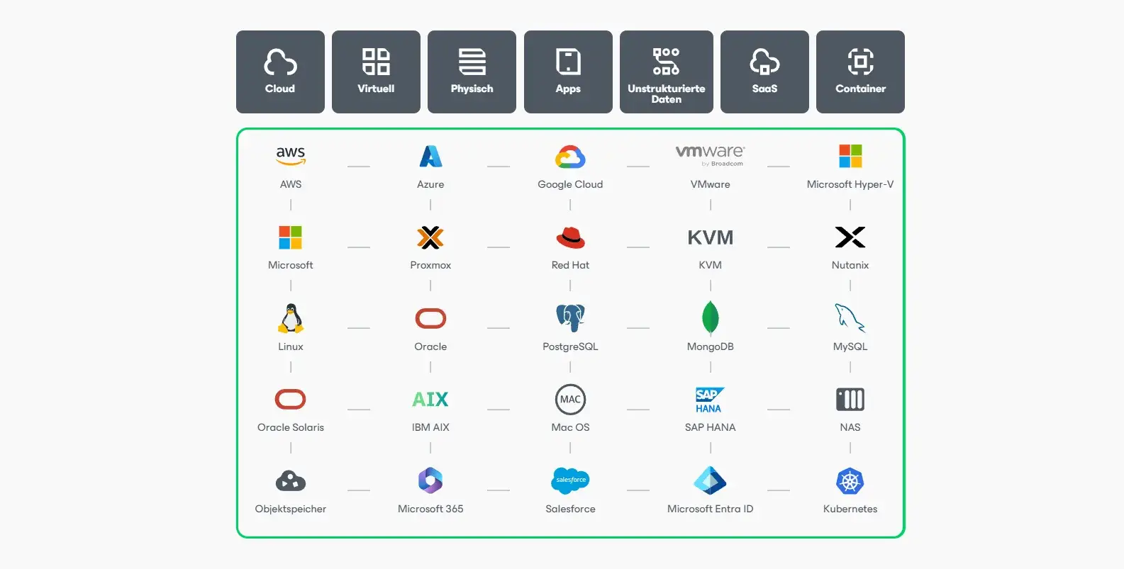
Task: Click the "Nutanix" text label
Action: point(850,265)
